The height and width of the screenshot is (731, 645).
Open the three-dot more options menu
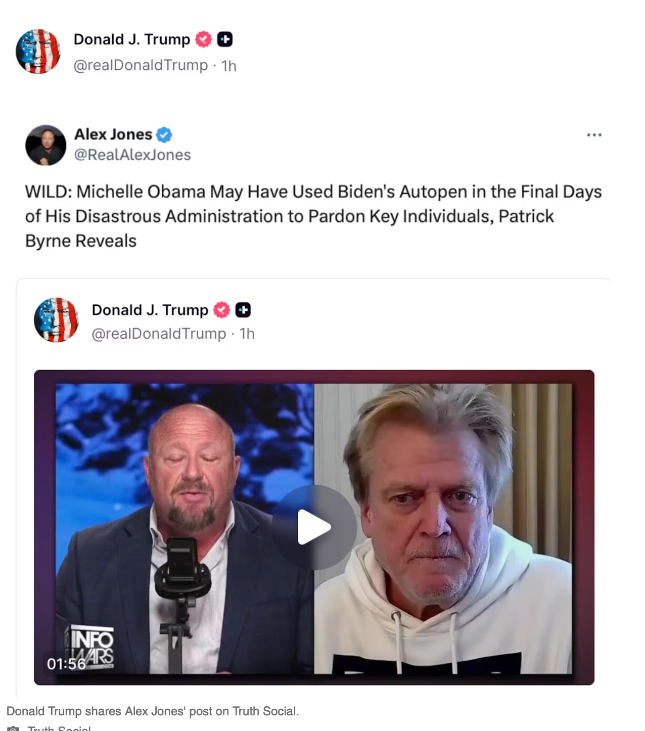pos(594,135)
